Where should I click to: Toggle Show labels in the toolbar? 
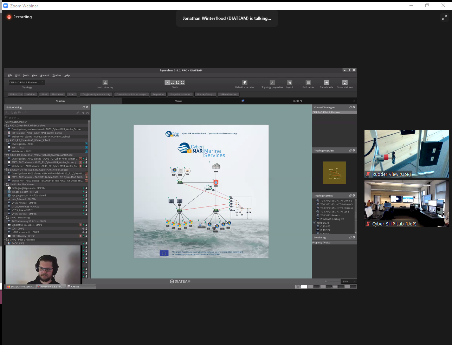326,82
